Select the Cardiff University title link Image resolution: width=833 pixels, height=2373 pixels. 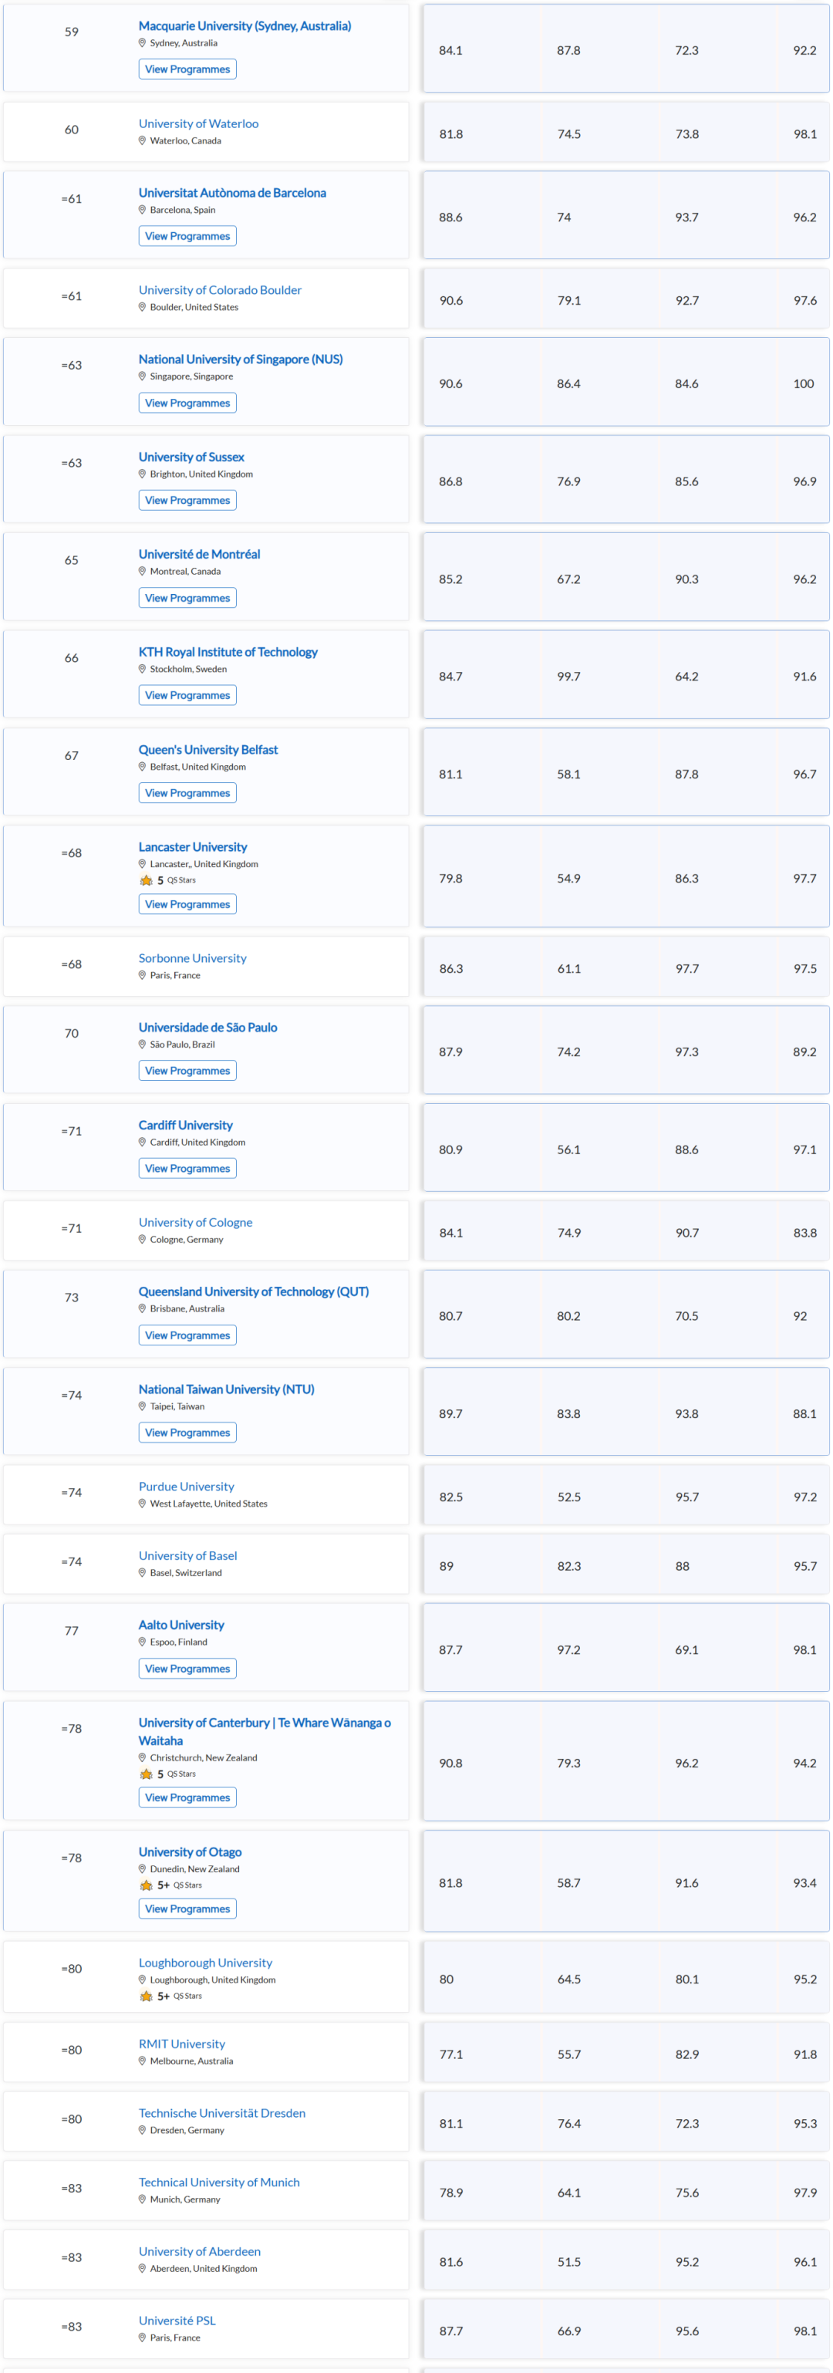pos(185,1125)
